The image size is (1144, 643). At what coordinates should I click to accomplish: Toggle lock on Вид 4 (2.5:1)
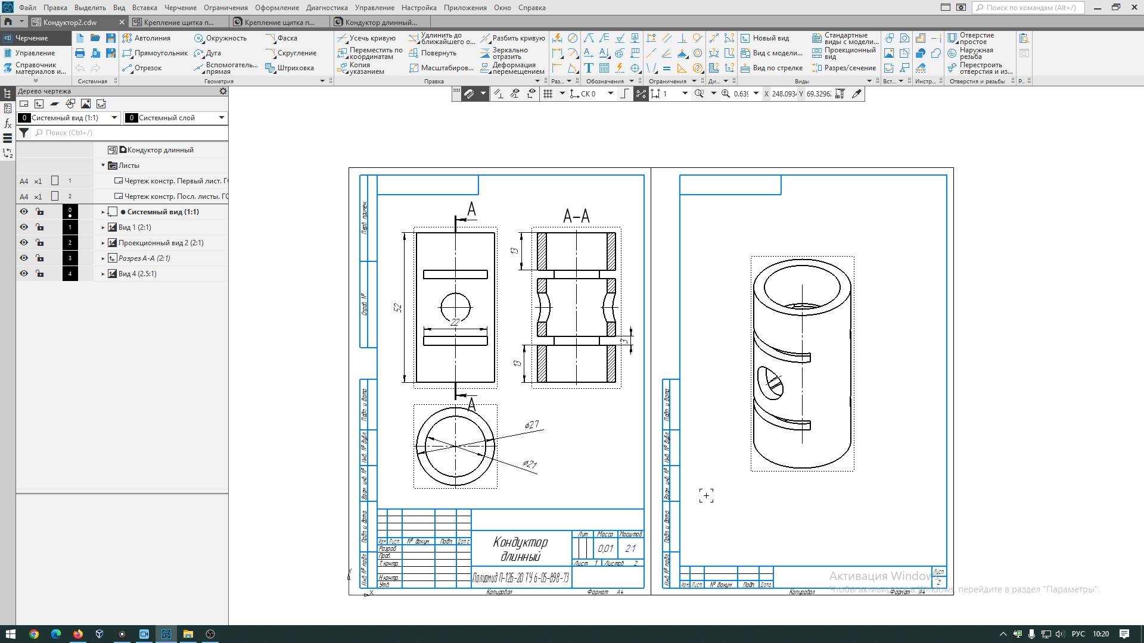pyautogui.click(x=39, y=274)
